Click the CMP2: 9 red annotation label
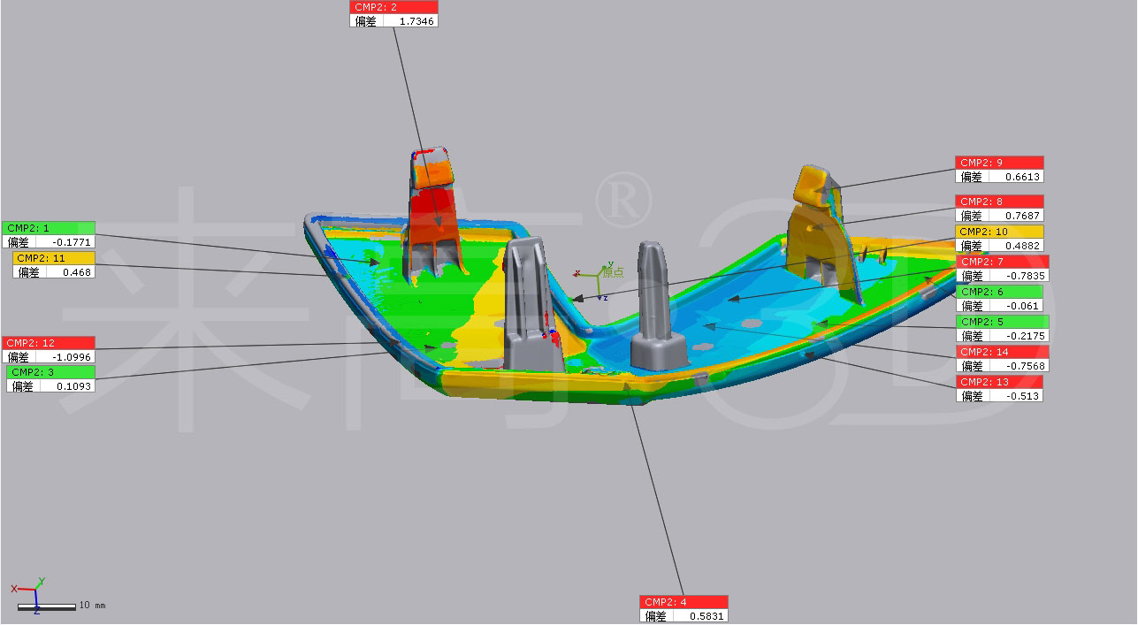Screen dimensions: 1138x625 (998, 163)
